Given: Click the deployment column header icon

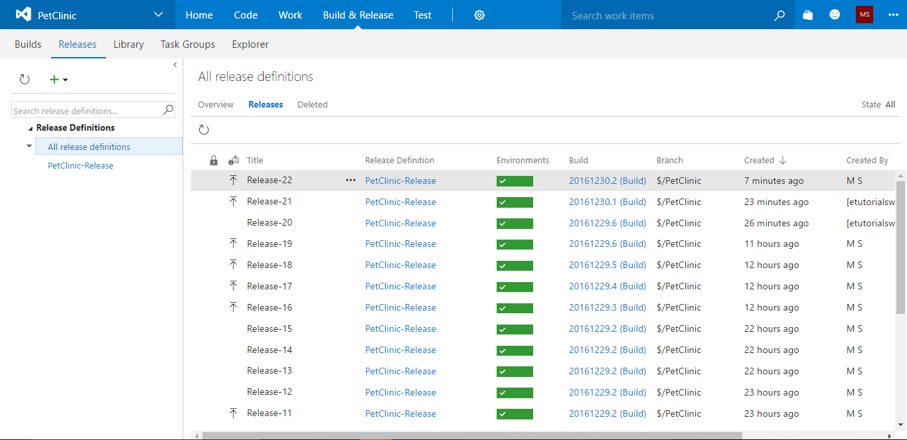Looking at the screenshot, I should pos(233,160).
